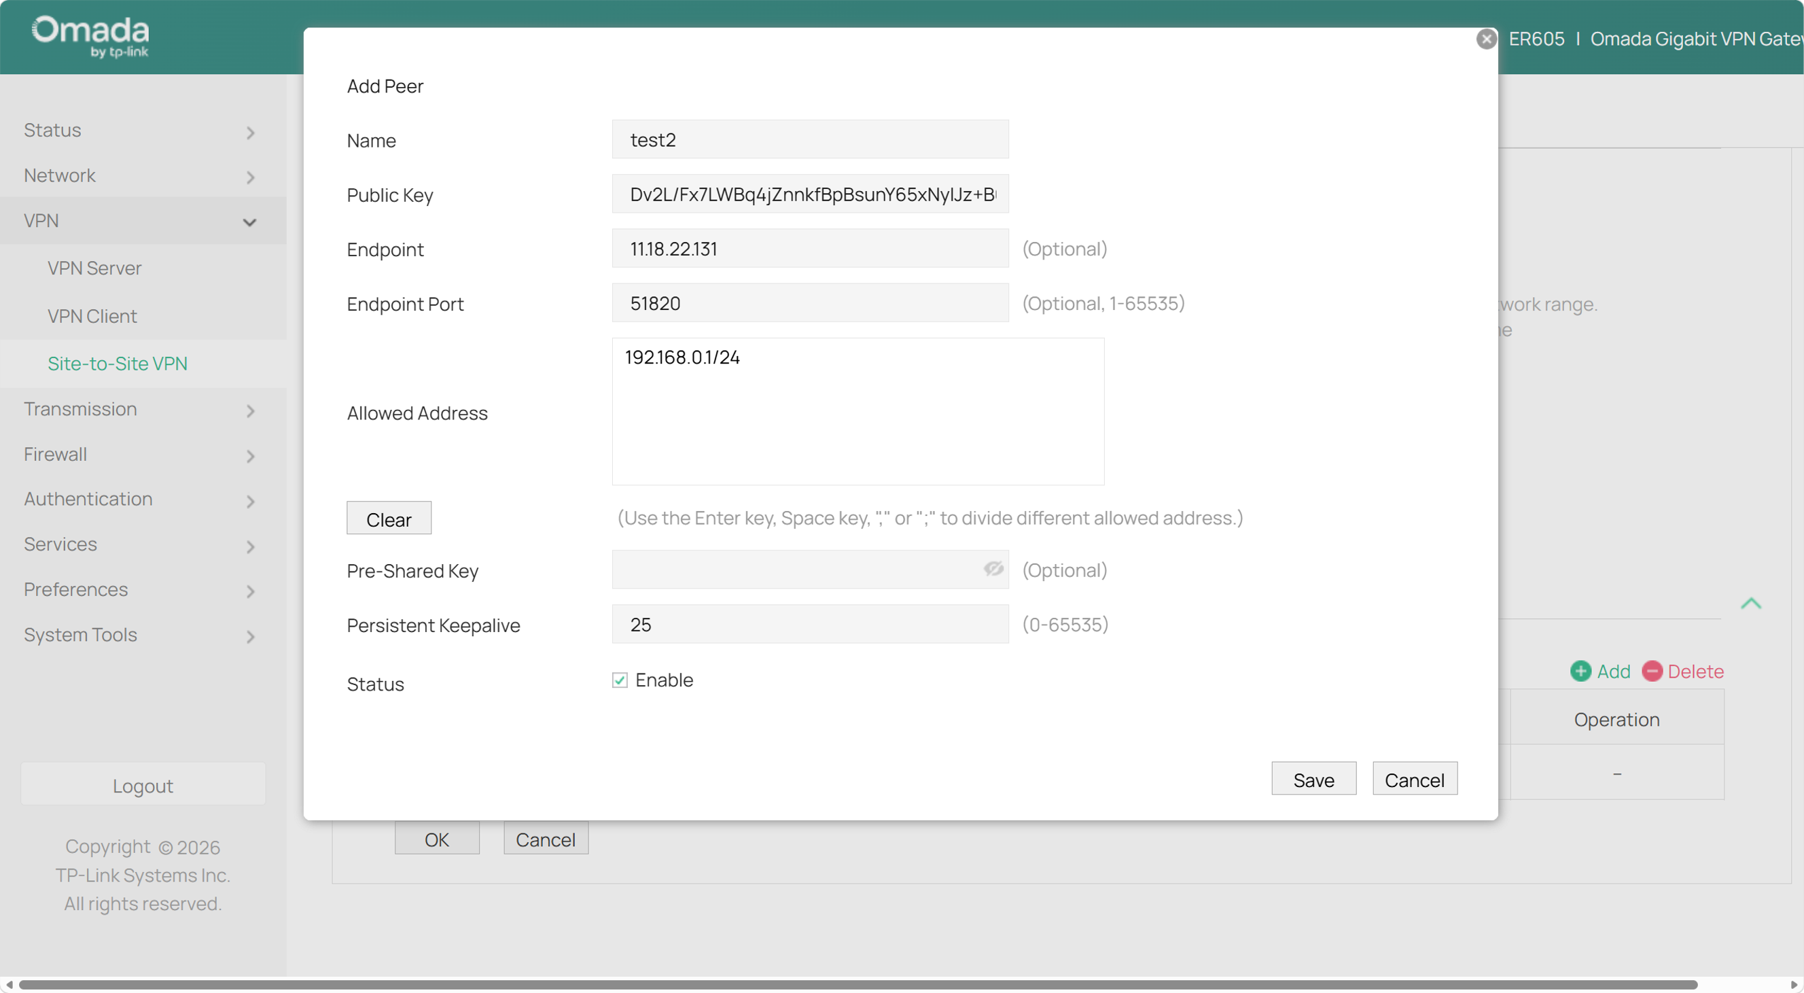The height and width of the screenshot is (993, 1804).
Task: Collapse the VPN menu chevron
Action: (x=249, y=223)
